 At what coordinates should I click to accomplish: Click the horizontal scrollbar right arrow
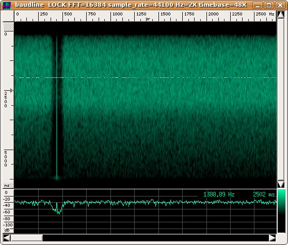[273, 238]
